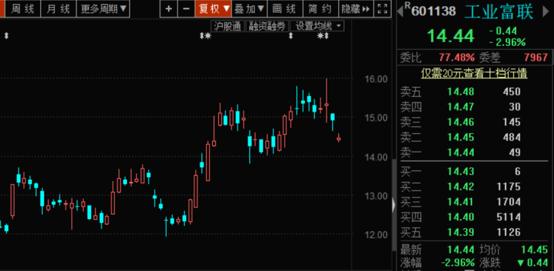
Task: Switch to the 周线 weekly chart tab
Action: [23, 9]
